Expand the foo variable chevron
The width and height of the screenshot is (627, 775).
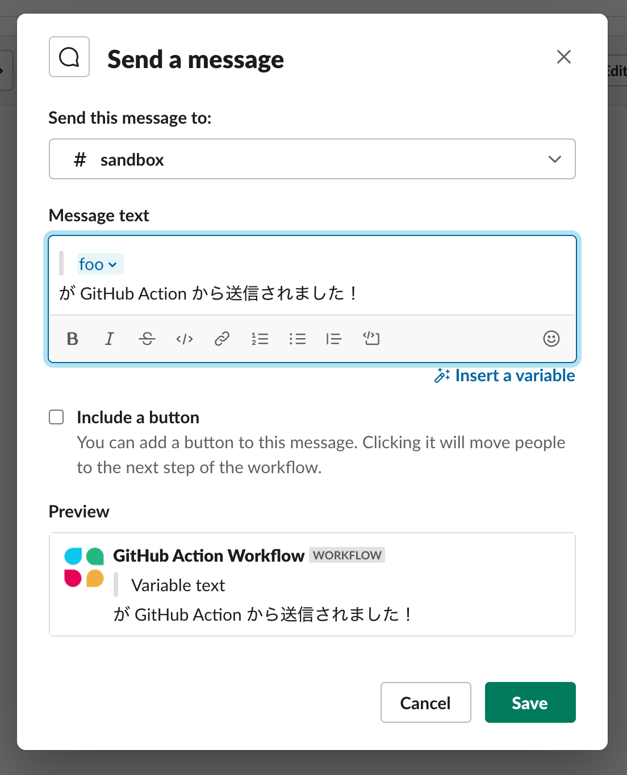(112, 264)
